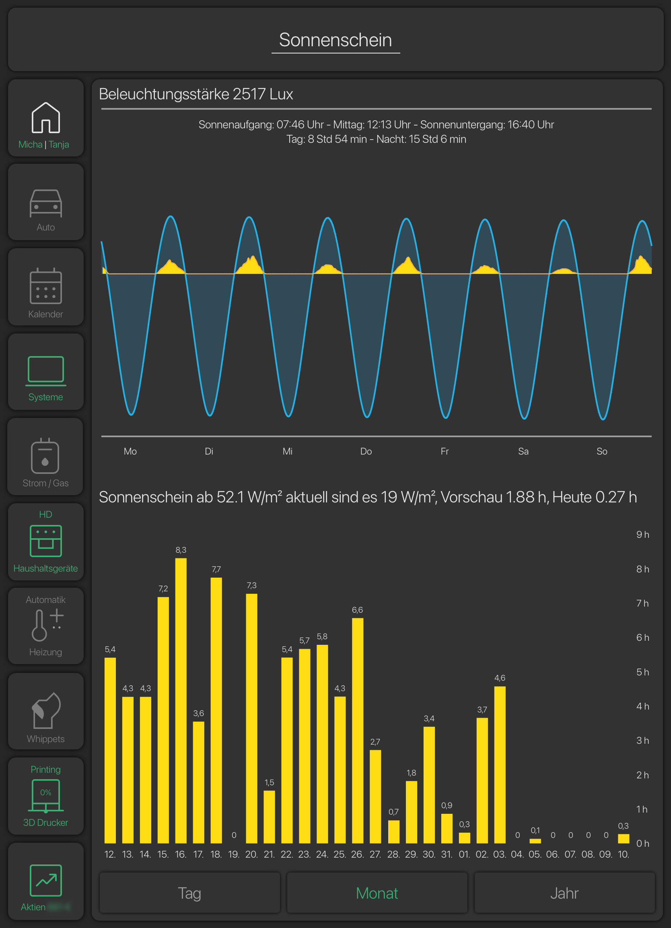Select the 3,4 bar for day 30.

point(429,785)
